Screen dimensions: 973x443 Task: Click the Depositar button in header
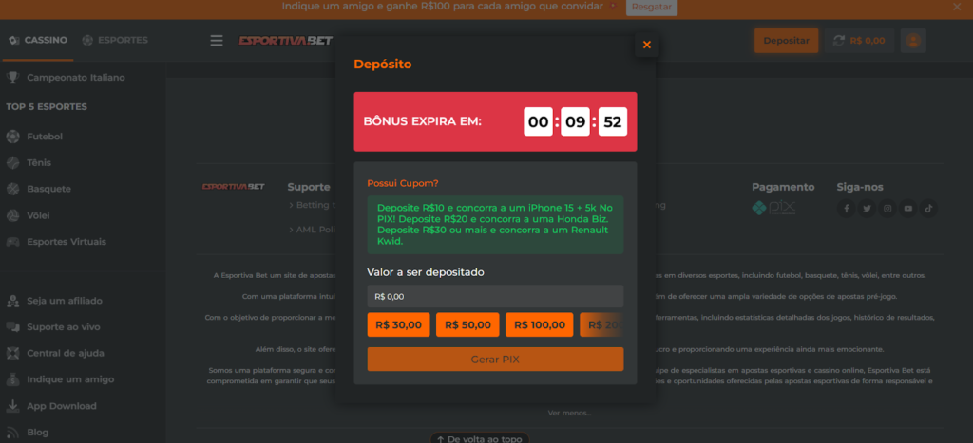coord(786,41)
